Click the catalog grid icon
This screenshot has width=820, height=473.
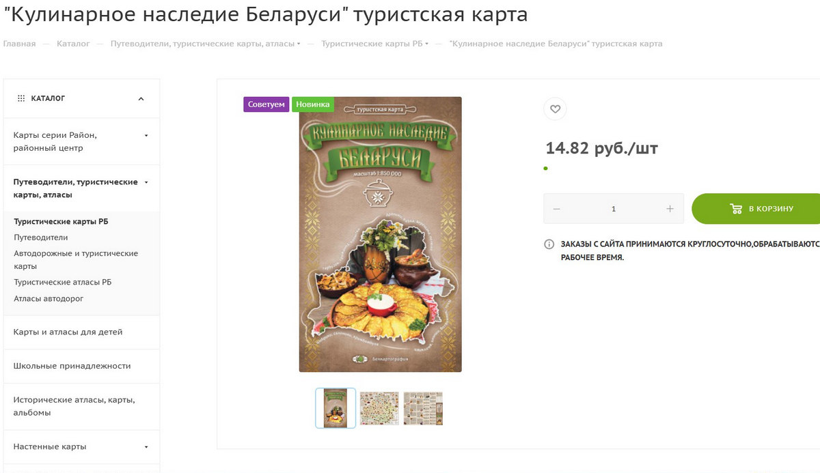click(21, 98)
